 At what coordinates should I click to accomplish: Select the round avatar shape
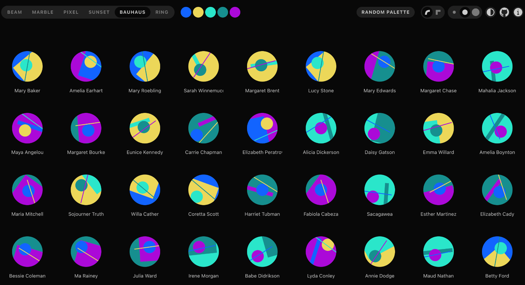427,12
